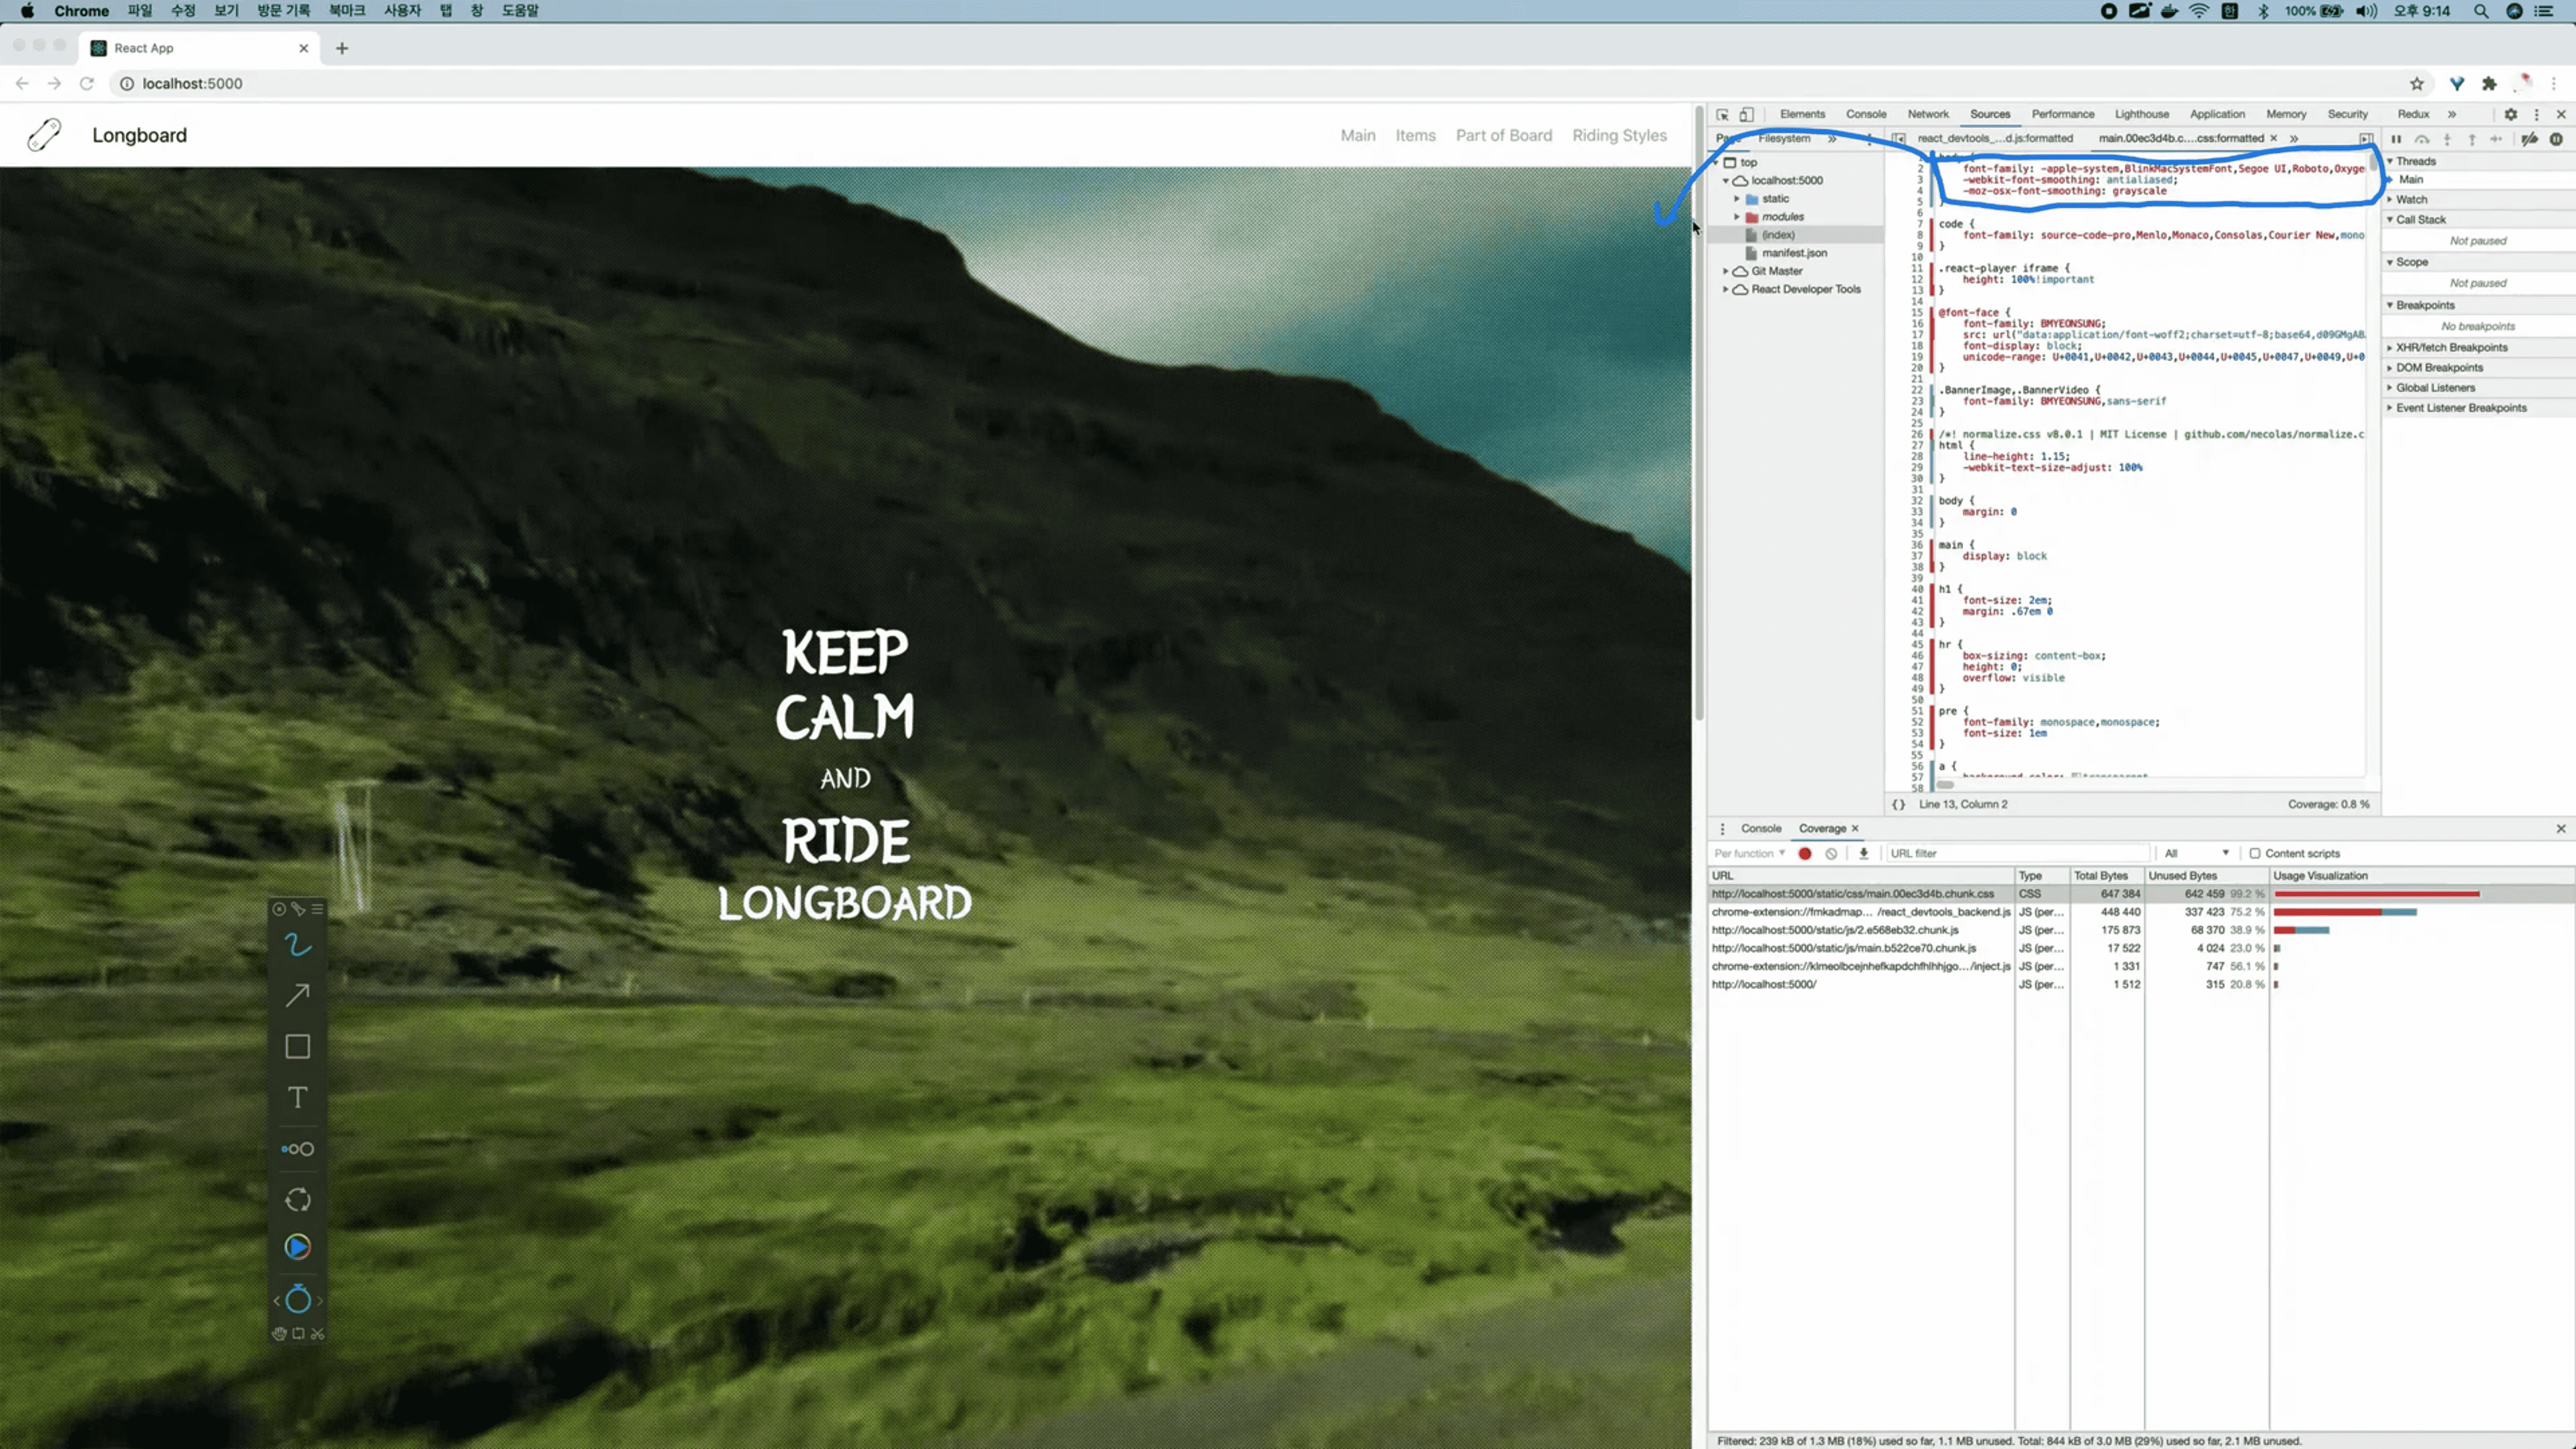
Task: Select the arrow annotation tool
Action: 297,995
